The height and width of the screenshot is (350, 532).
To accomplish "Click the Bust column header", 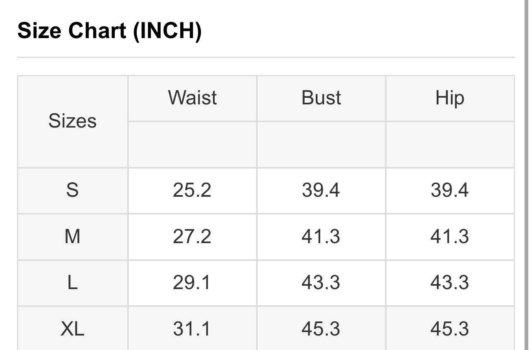I will 321,98.
